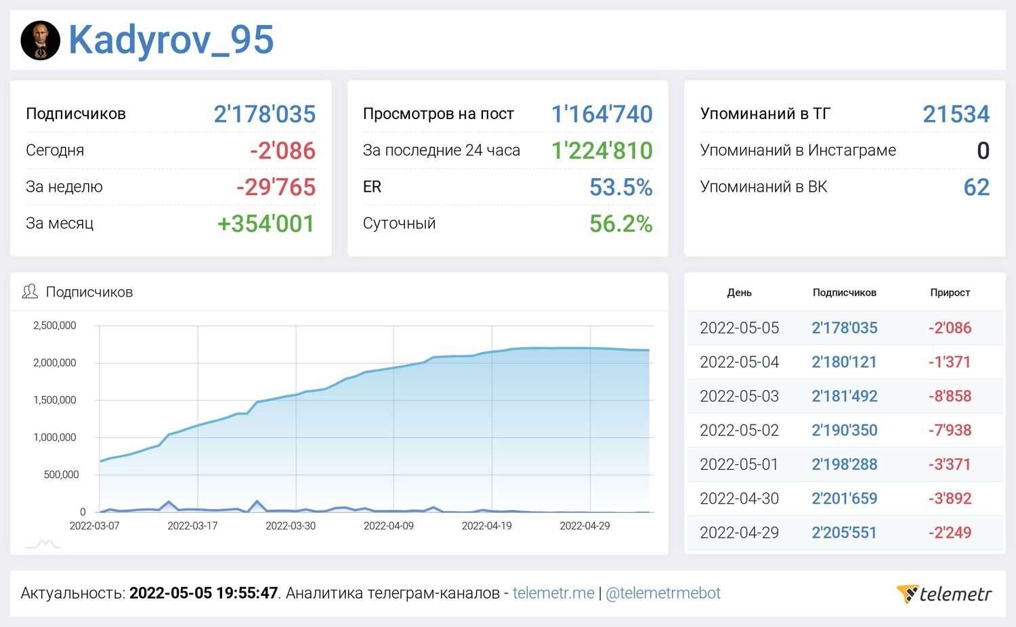Click the За неделю label

(64, 187)
